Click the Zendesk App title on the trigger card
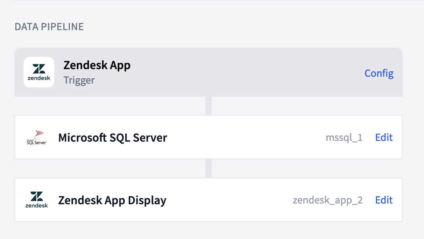This screenshot has width=424, height=239. pos(97,65)
